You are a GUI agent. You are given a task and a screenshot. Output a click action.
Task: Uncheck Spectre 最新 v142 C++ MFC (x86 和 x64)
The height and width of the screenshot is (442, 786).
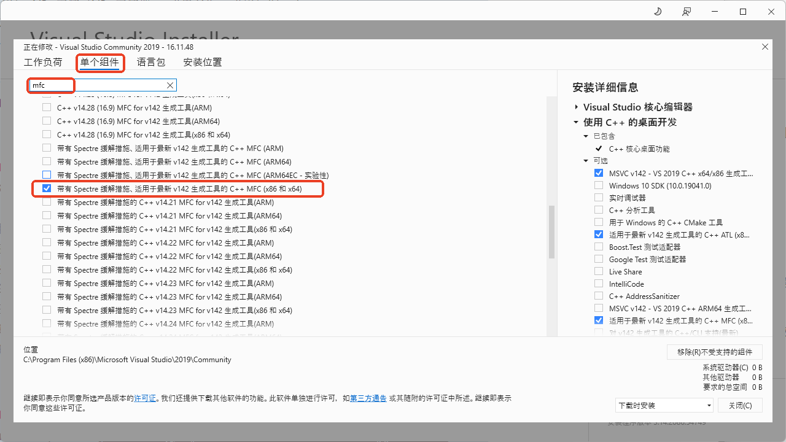coord(47,188)
